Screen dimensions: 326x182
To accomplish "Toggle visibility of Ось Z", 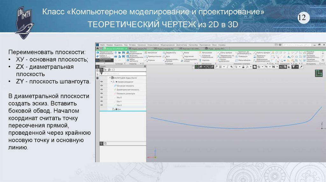I will pos(102,105).
